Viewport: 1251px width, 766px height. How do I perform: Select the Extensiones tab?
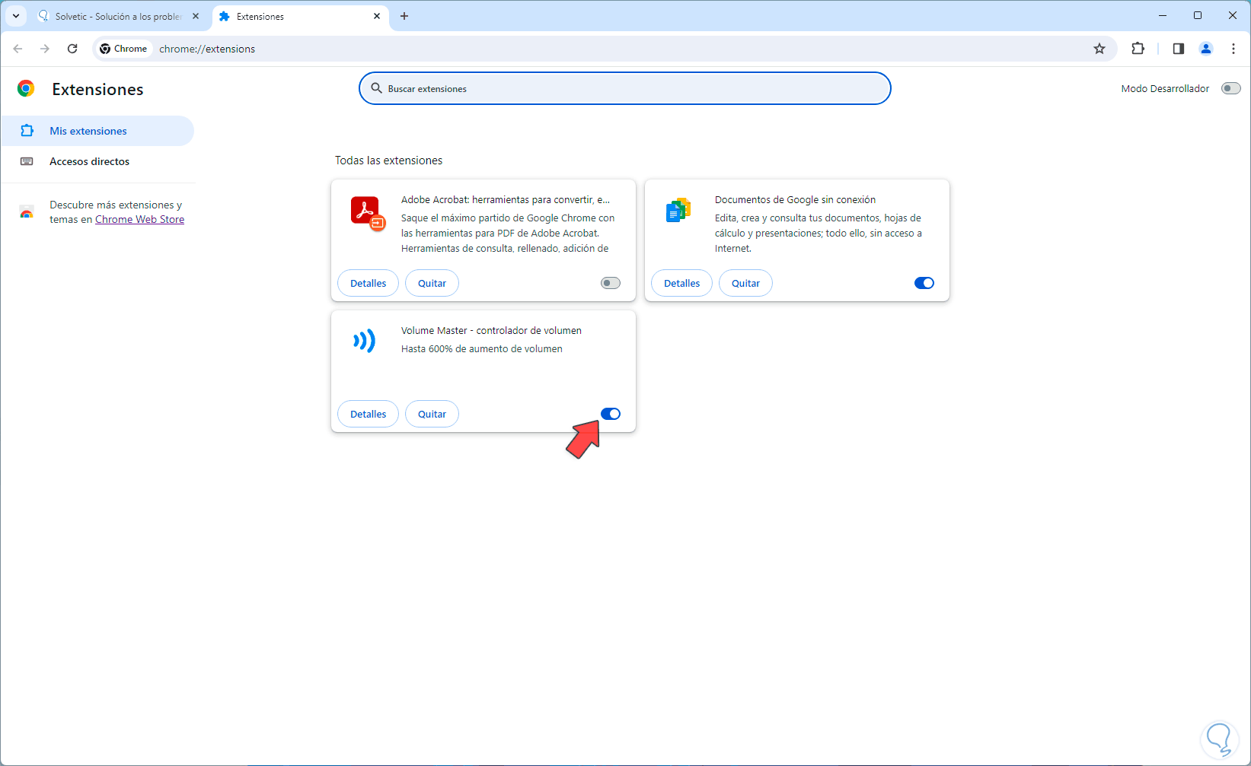coord(300,16)
